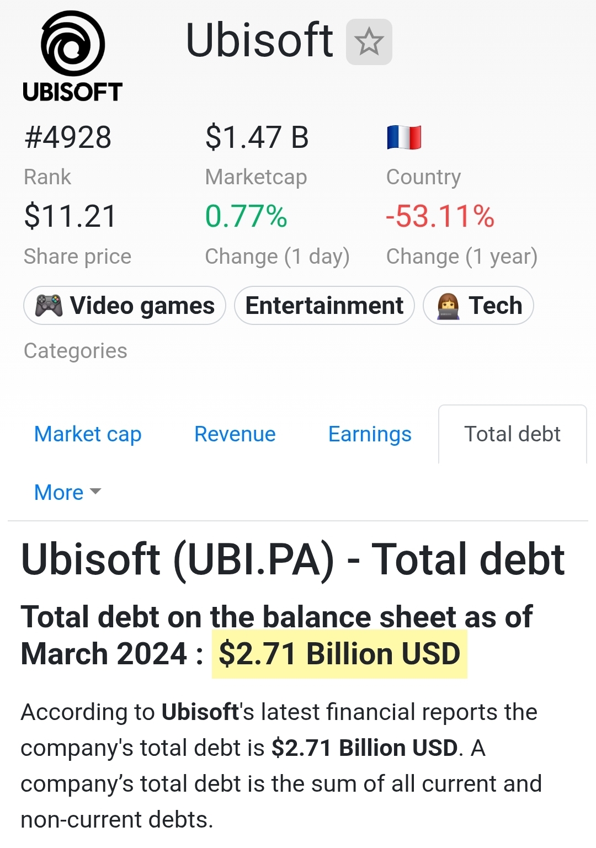Click the game controller icon in Video games
This screenshot has width=596, height=848.
(x=49, y=306)
